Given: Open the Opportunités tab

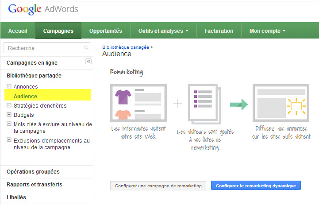Looking at the screenshot, I should click(106, 31).
